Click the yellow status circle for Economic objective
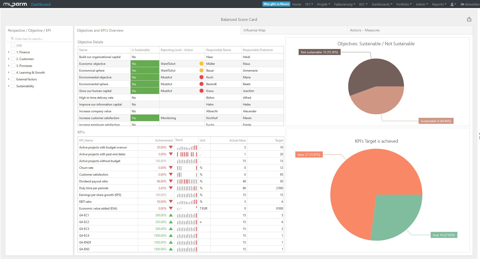This screenshot has width=480, height=259. pos(201,64)
